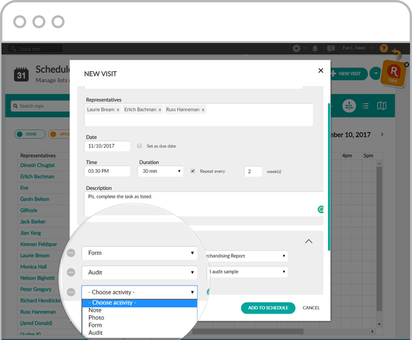Screen dimensions: 412x340
Task: Select the Choose activity placeholder option
Action: [x=140, y=303]
